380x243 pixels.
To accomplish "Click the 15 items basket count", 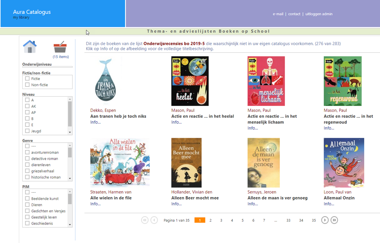I will 61,57.
